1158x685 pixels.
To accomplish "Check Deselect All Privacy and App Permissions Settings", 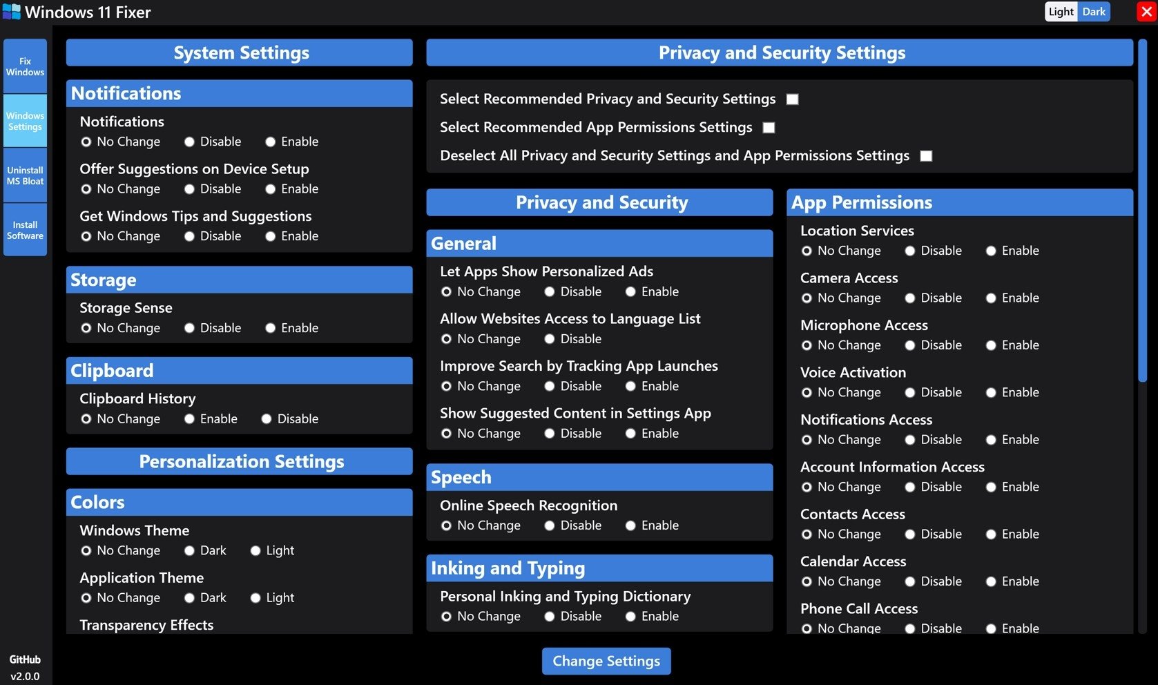I will (926, 156).
